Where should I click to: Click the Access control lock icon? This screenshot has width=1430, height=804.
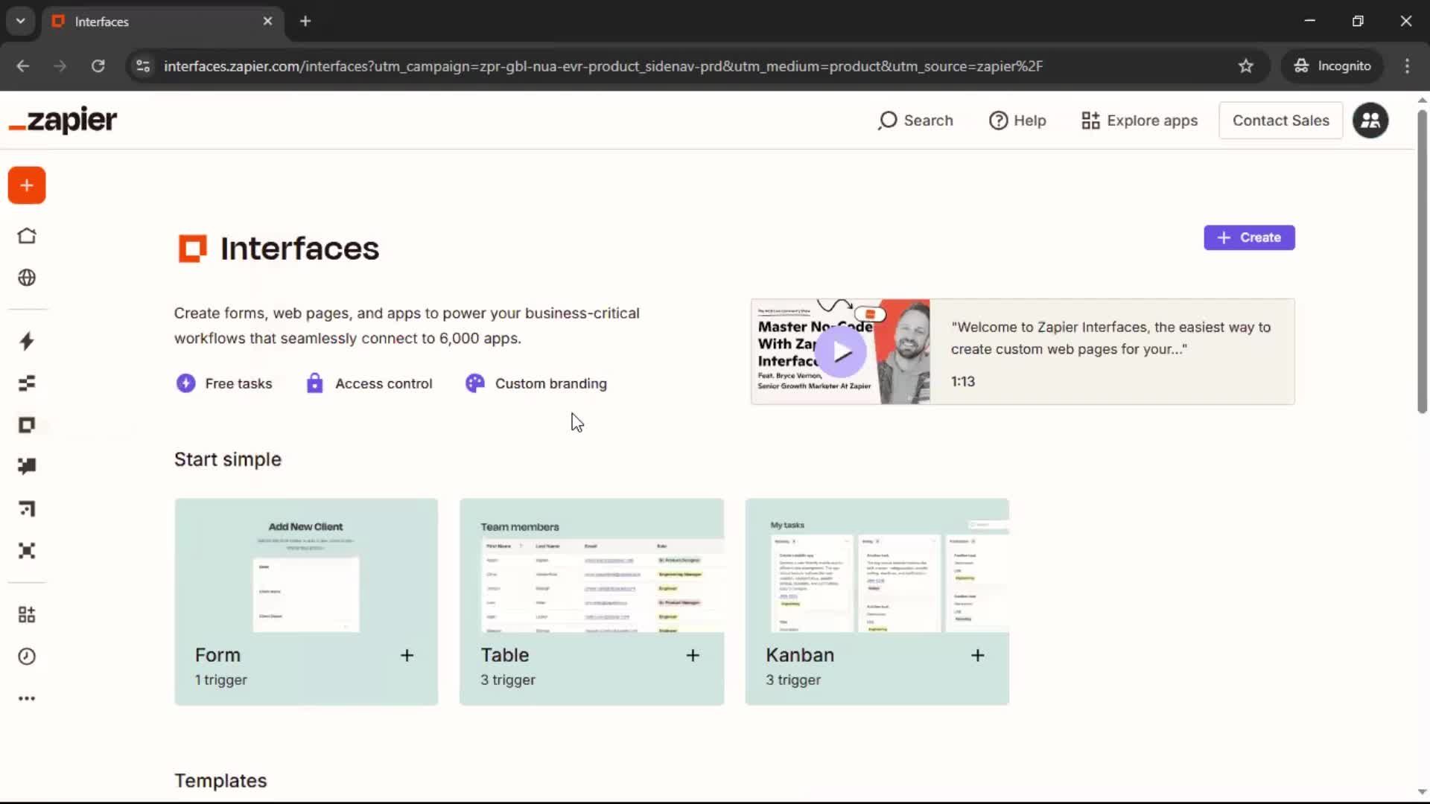(315, 383)
